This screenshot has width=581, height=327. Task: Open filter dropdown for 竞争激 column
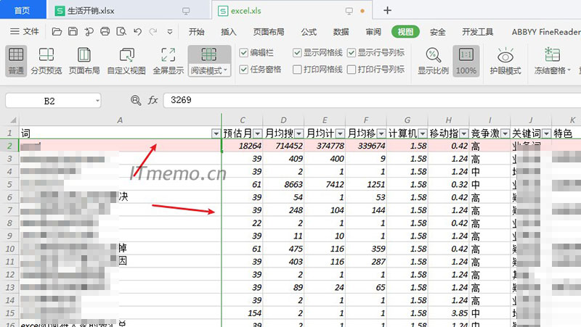[x=505, y=133]
